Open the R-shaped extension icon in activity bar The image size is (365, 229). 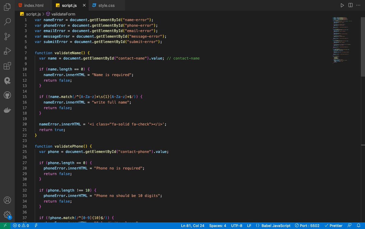(7, 81)
